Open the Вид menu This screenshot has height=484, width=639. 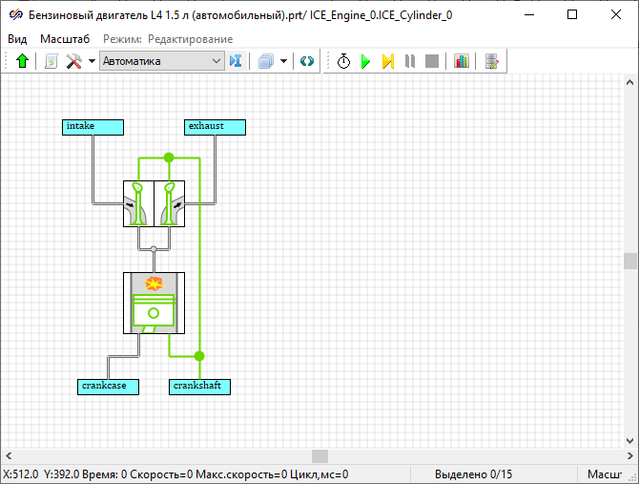[x=17, y=39]
